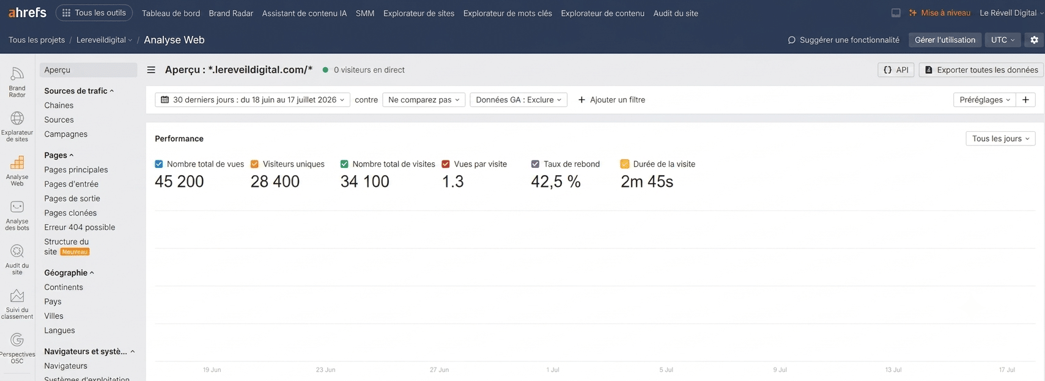Open Explorateur de sites sidebar icon
Image resolution: width=1045 pixels, height=381 pixels.
[17, 126]
